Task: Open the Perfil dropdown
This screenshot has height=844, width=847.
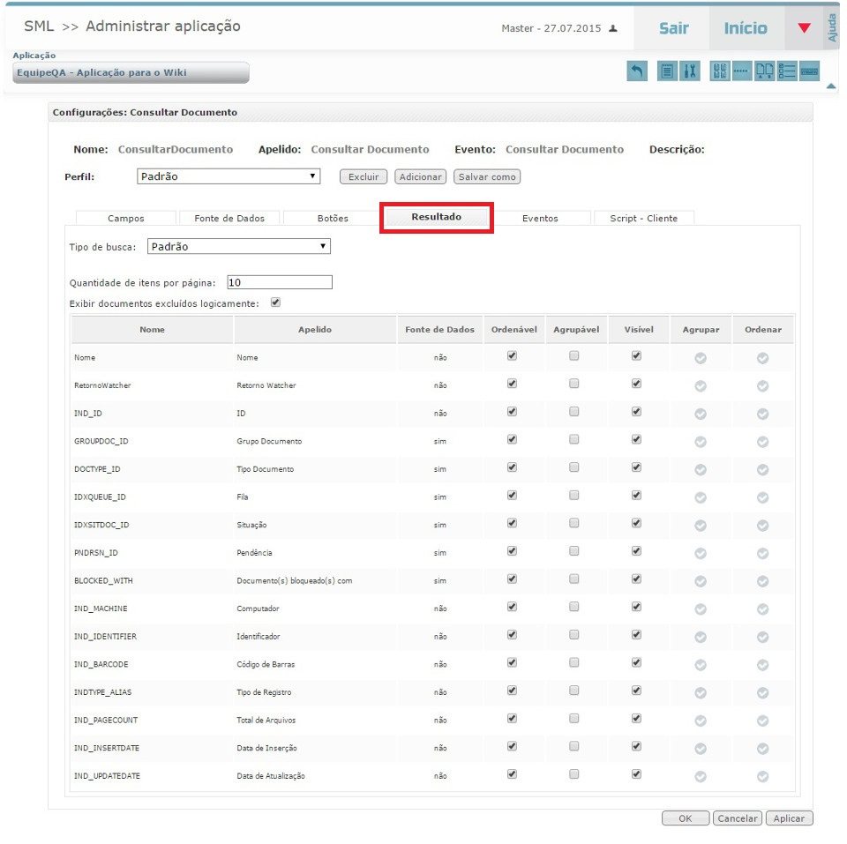Action: tap(229, 176)
